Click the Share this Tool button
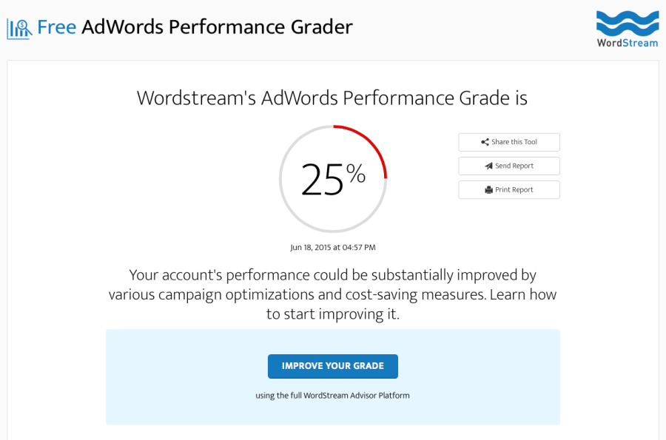This screenshot has height=440, width=666. coord(509,142)
